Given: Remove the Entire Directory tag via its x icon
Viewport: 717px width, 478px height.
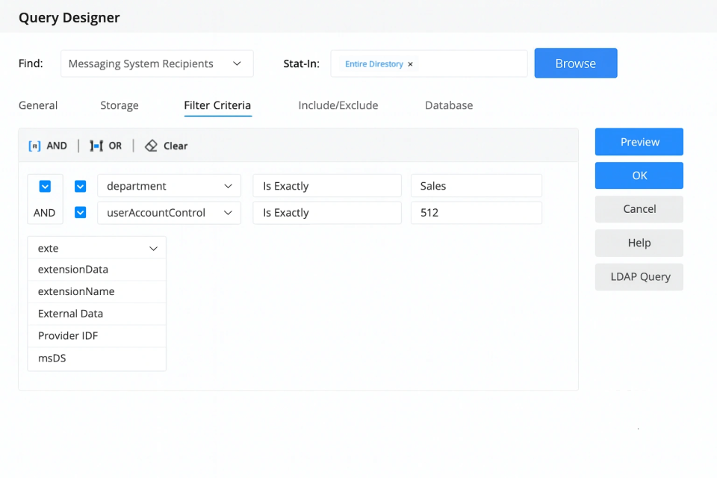Looking at the screenshot, I should point(410,64).
